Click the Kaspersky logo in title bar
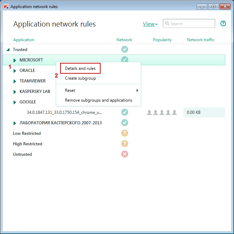Image resolution: width=234 pixels, height=234 pixels. pos(6,6)
